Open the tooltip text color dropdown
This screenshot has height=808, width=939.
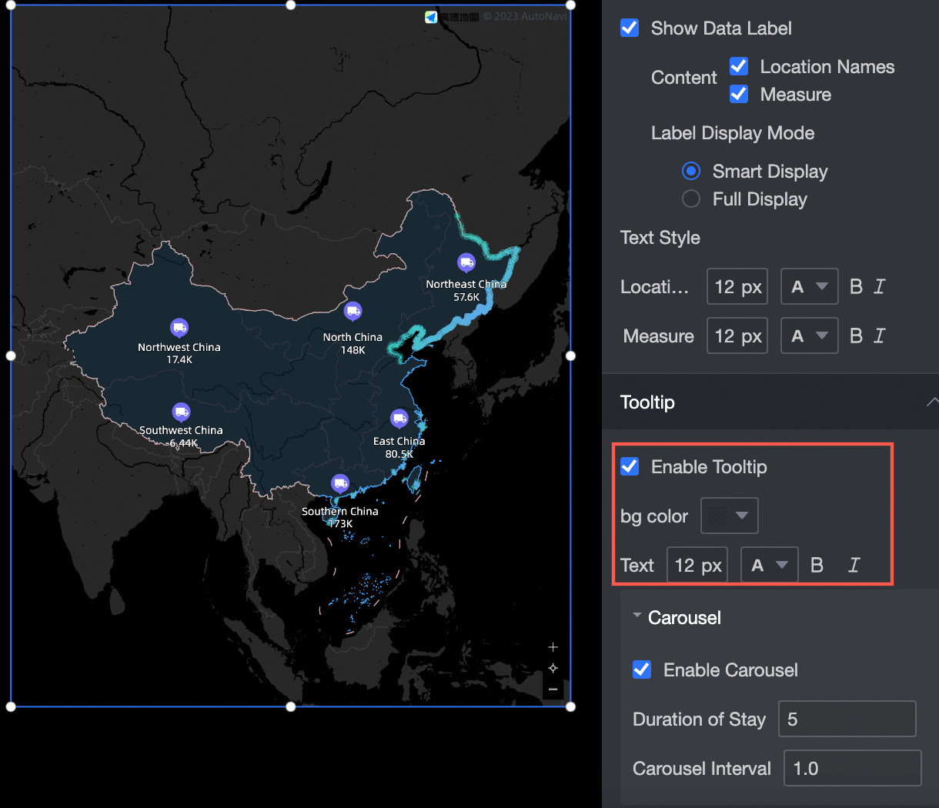click(770, 565)
